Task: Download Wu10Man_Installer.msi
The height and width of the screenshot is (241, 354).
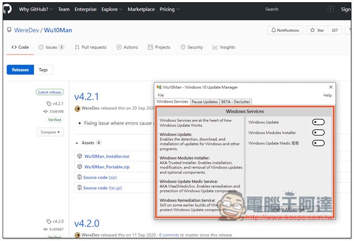Action: (x=107, y=156)
